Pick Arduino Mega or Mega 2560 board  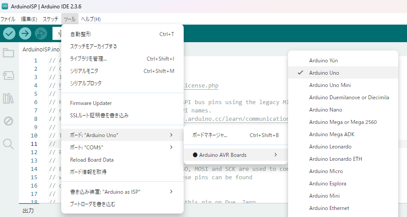(343, 122)
